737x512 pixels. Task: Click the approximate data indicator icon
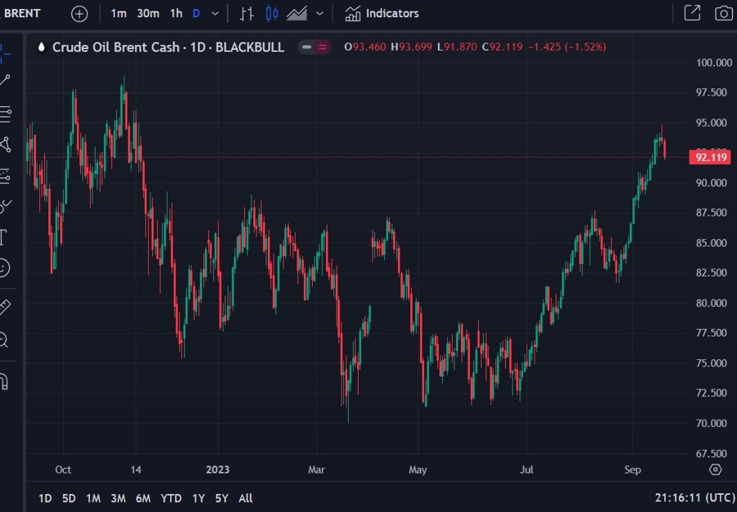click(x=323, y=47)
